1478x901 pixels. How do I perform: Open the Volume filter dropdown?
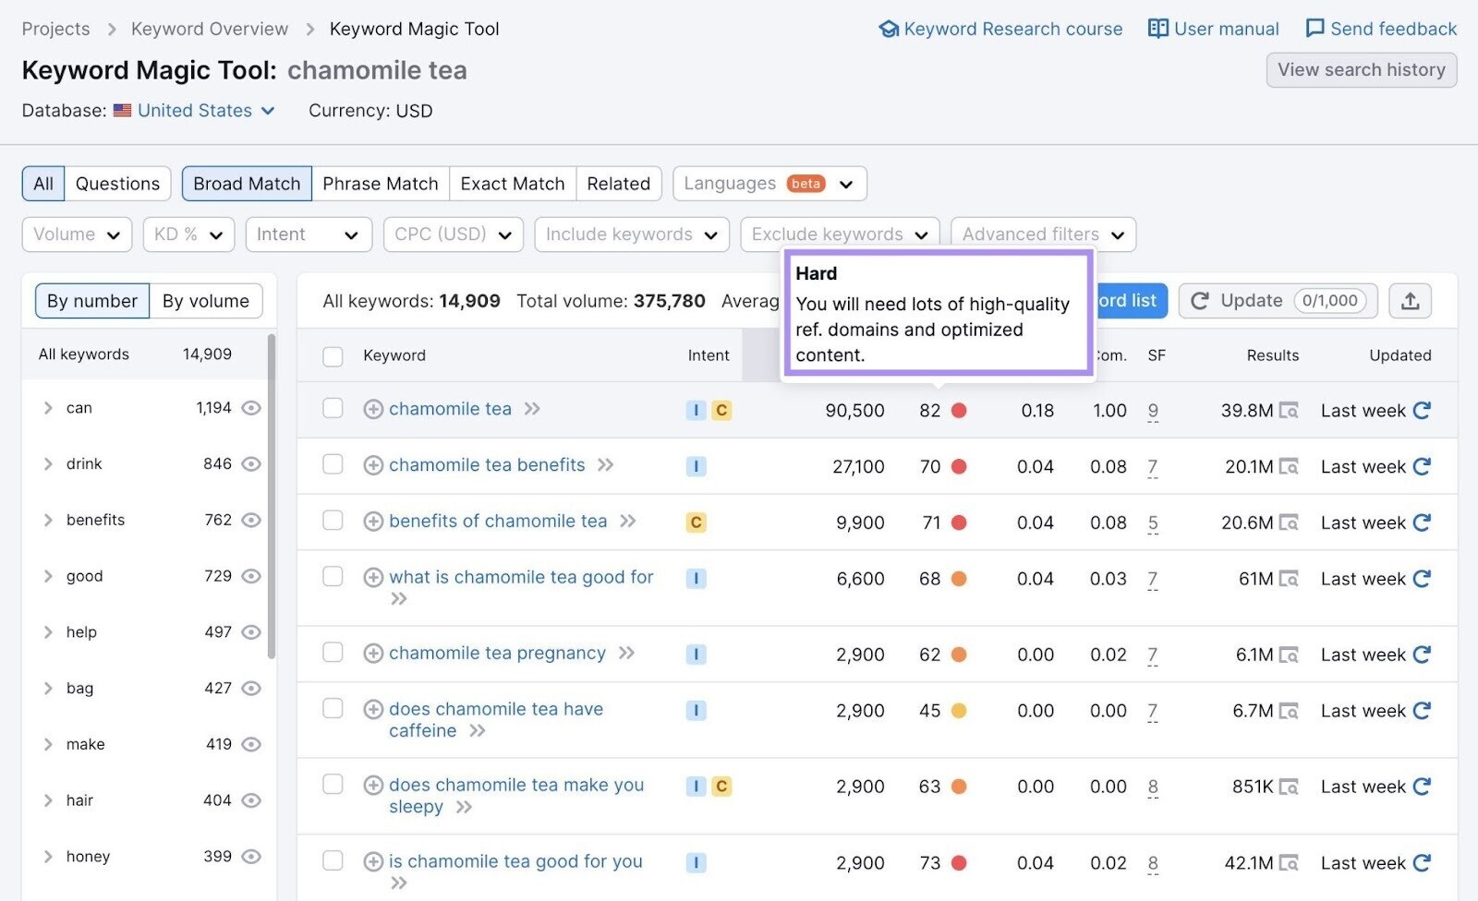point(77,234)
